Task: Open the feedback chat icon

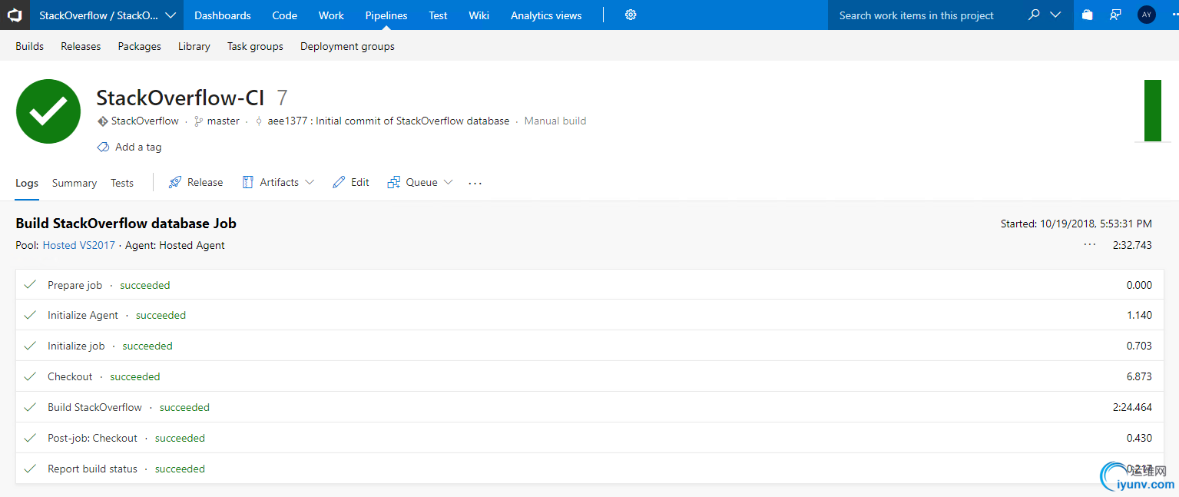Action: 1115,15
